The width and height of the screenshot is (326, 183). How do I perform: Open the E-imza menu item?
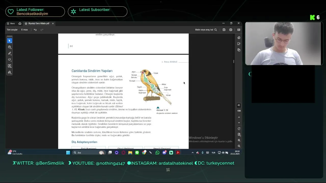pos(24,30)
